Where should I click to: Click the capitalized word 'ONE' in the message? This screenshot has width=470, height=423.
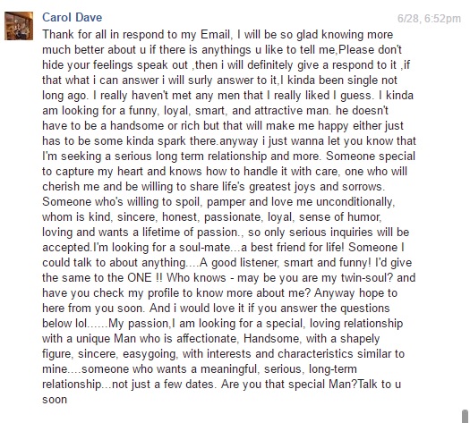[140, 278]
